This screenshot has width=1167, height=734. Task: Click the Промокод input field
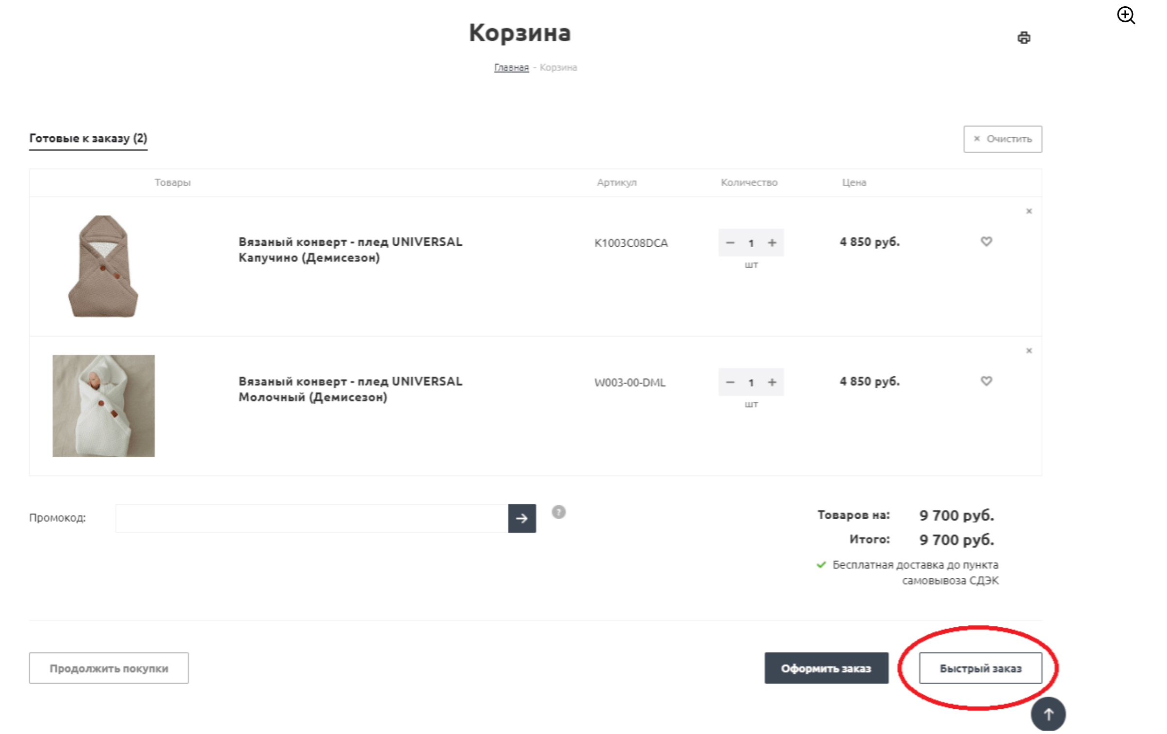[311, 518]
